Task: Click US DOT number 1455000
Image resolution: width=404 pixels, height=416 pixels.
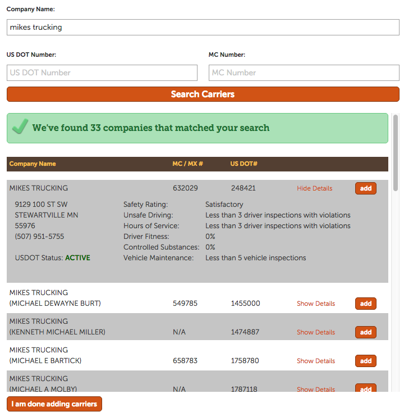Action: click(x=245, y=303)
